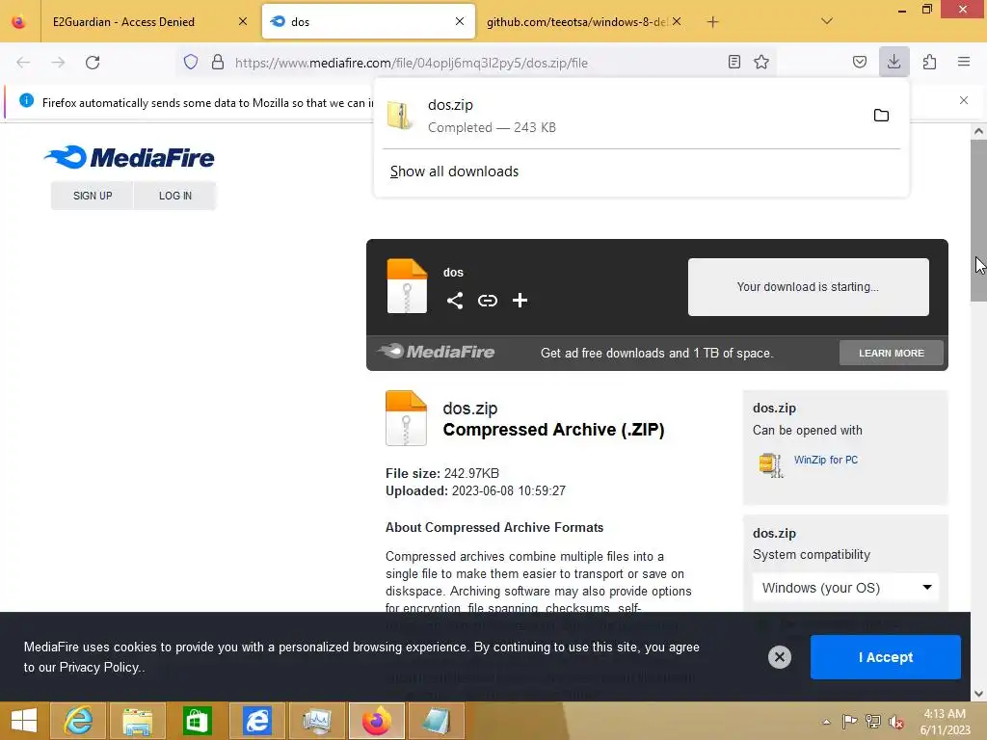Toggle reader view icon
Viewport: 987px width, 740px height.
click(x=734, y=62)
